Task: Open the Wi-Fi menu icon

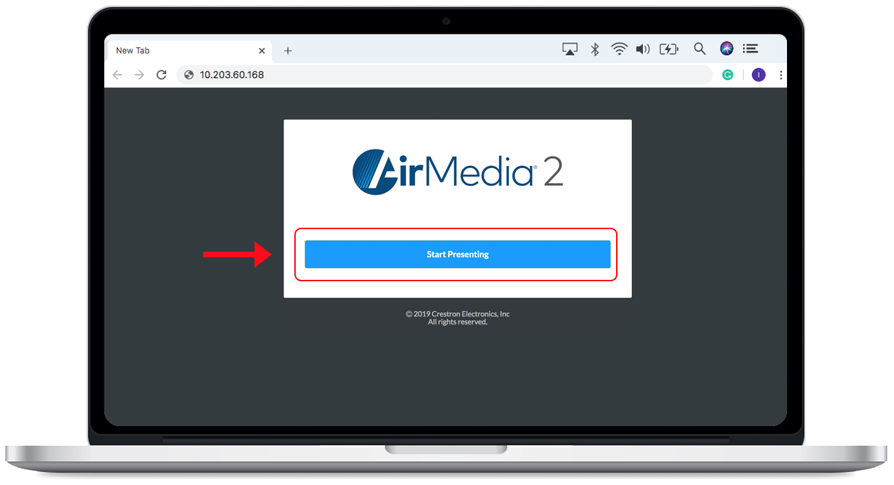Action: 620,49
